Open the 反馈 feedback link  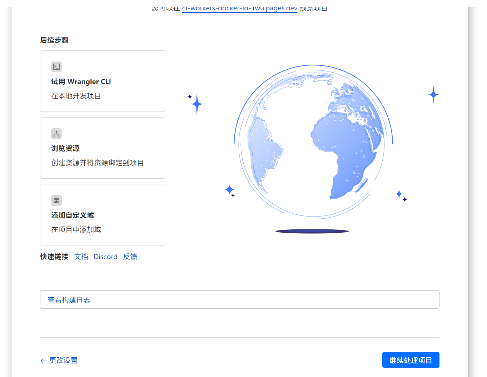[x=130, y=257]
